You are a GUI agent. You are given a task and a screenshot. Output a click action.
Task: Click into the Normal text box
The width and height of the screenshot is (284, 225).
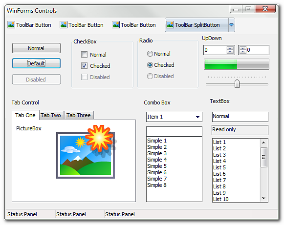click(240, 117)
